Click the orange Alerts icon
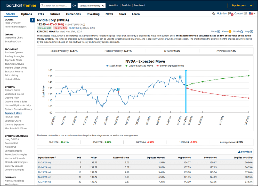The width and height of the screenshot is (258, 186). (x=230, y=31)
